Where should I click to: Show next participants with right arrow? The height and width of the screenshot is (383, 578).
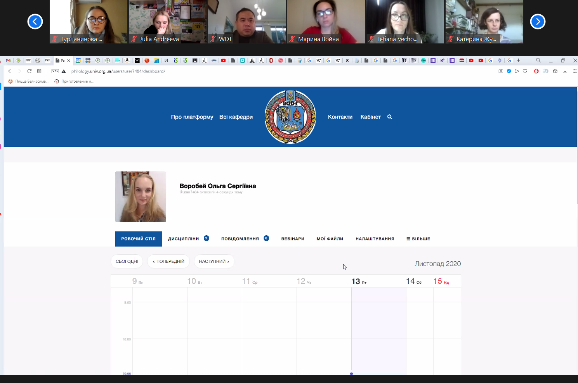coord(538,22)
